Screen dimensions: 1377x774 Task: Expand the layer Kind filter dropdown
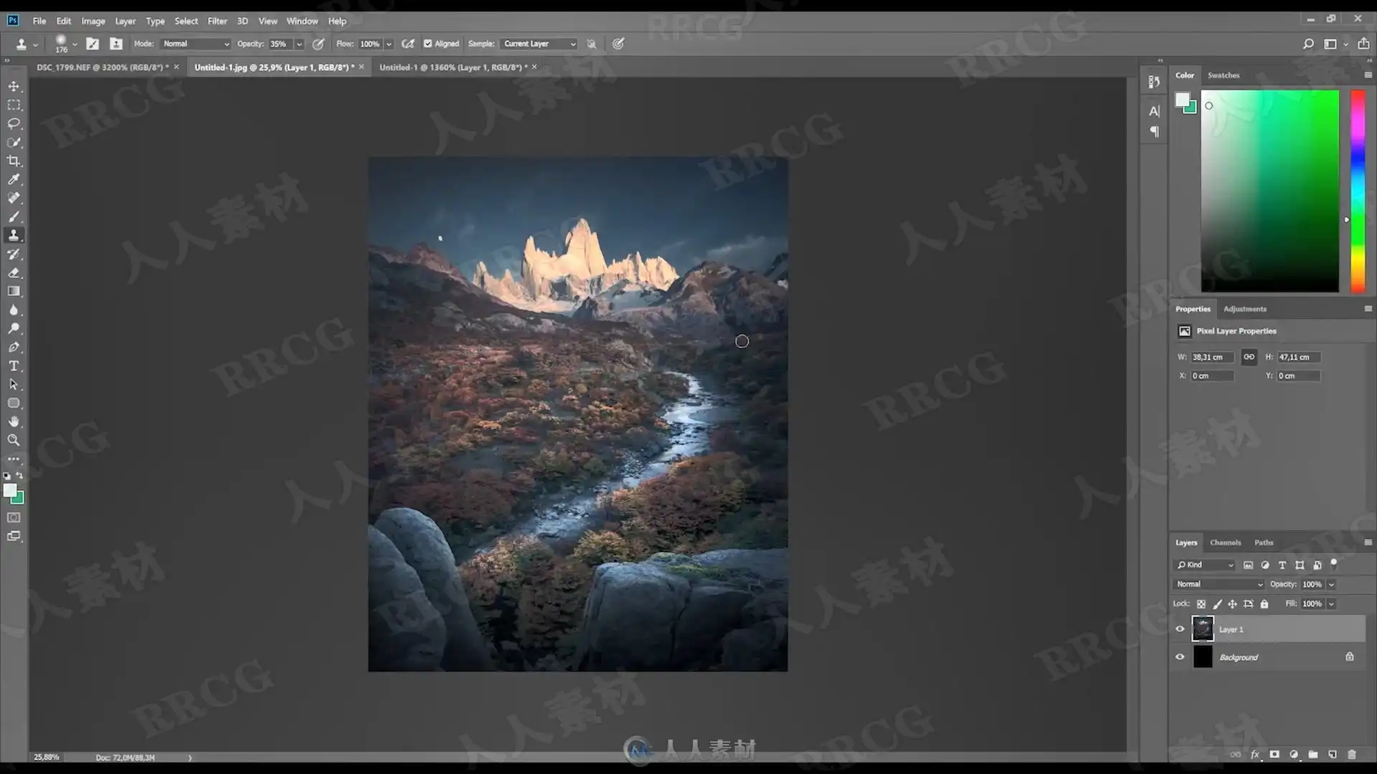coord(1205,565)
